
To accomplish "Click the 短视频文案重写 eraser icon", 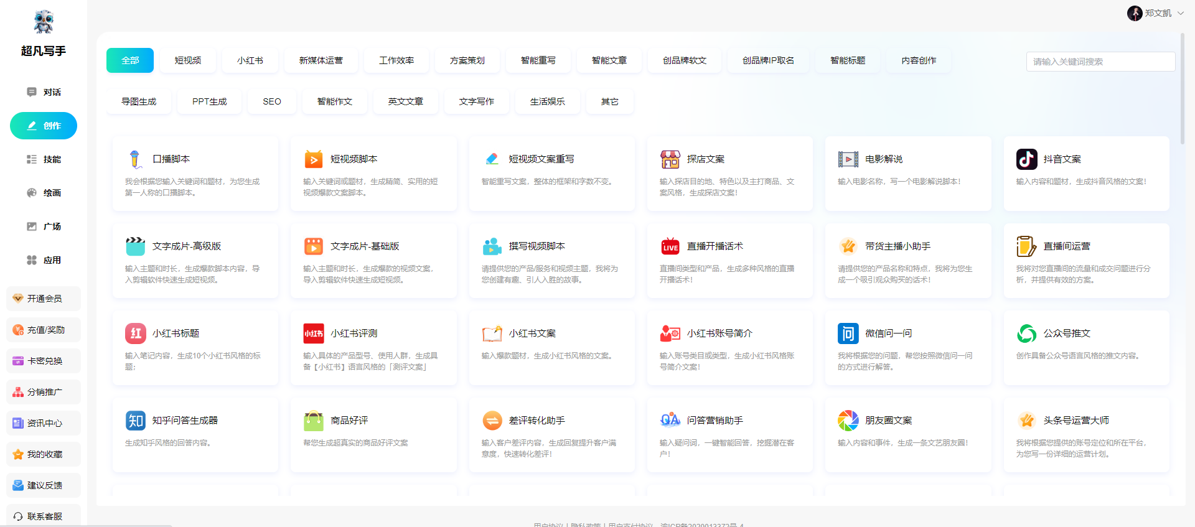I will pyautogui.click(x=492, y=159).
